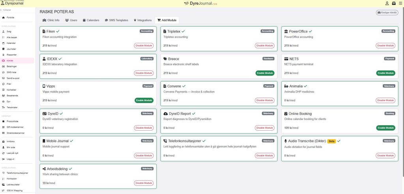The image size is (404, 194).
Task: Click the Laboratory tag on IDEXX card
Action: click(x=147, y=59)
